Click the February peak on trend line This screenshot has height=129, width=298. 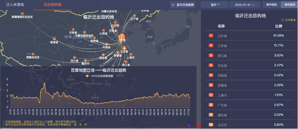(44, 83)
